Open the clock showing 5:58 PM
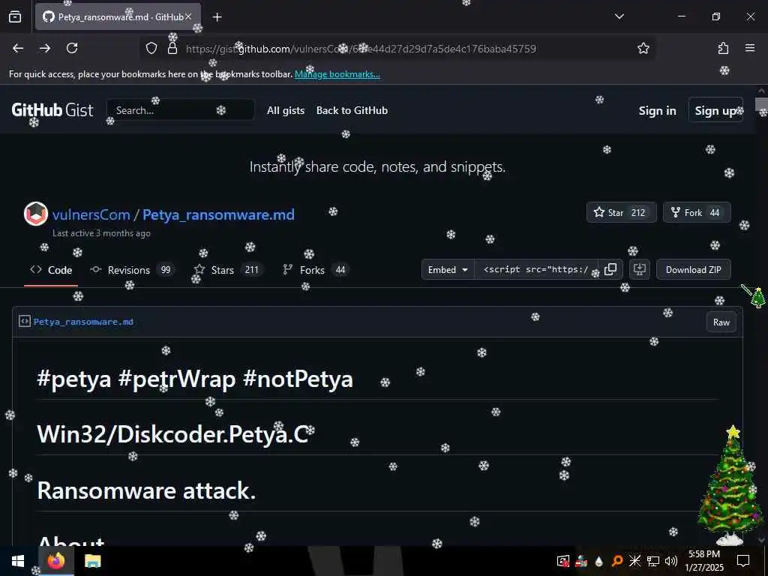Screen dimensions: 768x576 click(703, 561)
